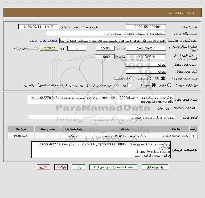Click the 'توضیحات خریدار' label
The height and width of the screenshot is (198, 205).
pyautogui.click(x=185, y=150)
